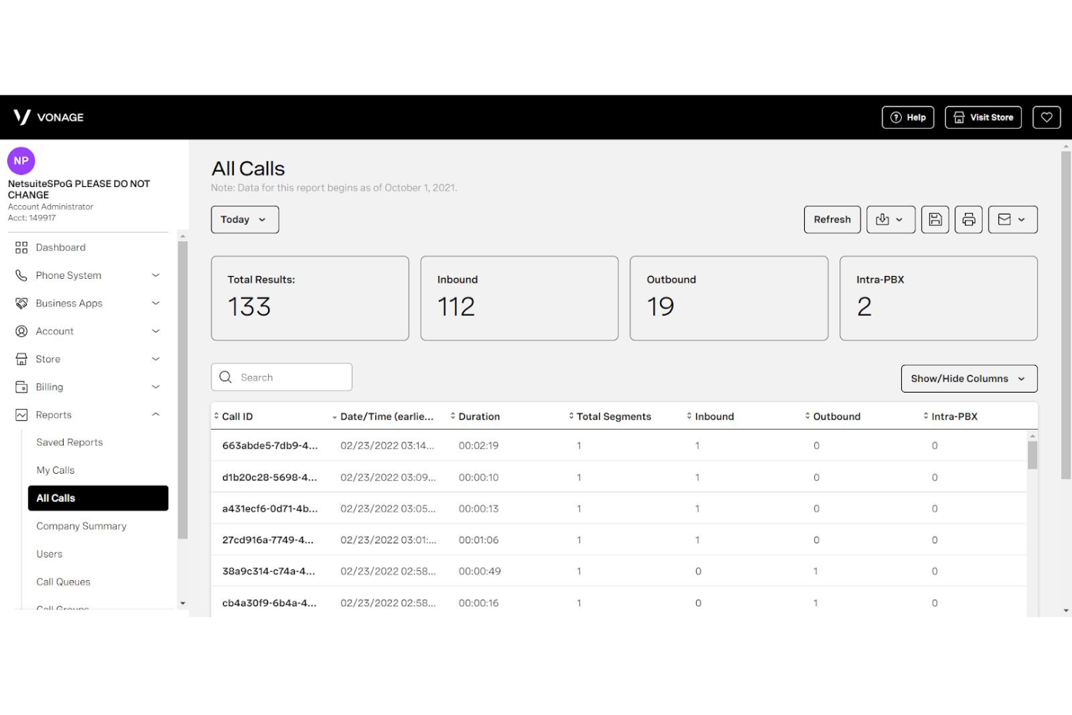Select the All Calls menu item
This screenshot has height=715, width=1072.
[98, 498]
